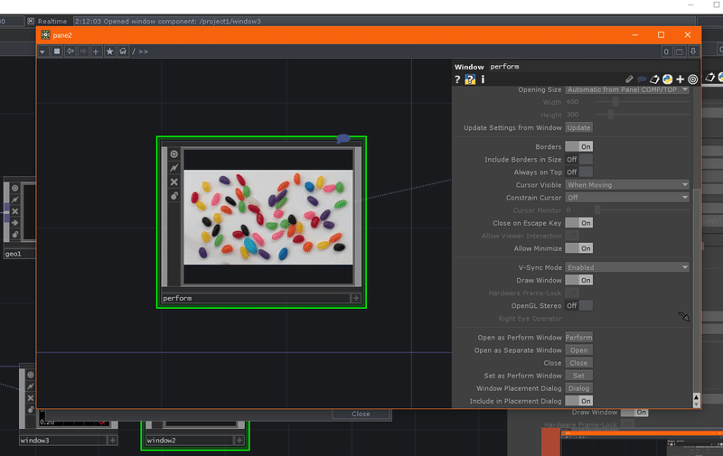Toggle viewer active flag on perform node
The image size is (723, 456).
click(174, 154)
